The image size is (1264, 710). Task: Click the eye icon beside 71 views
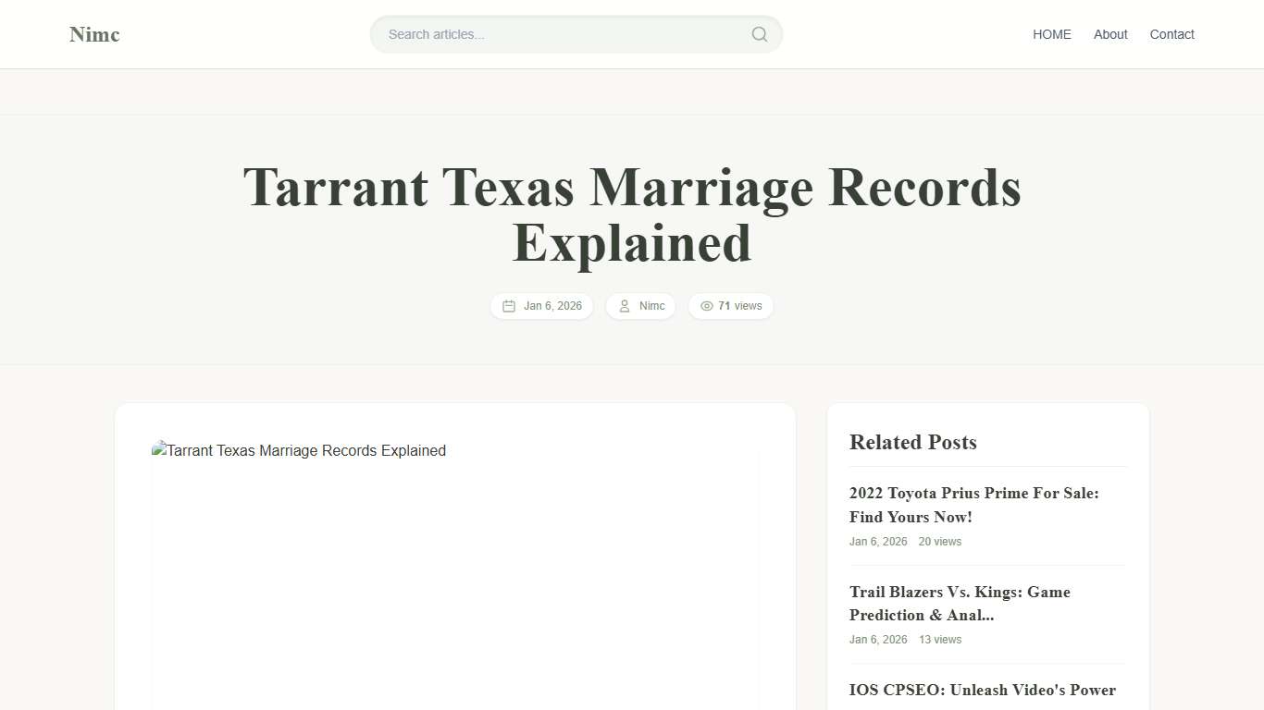(707, 306)
